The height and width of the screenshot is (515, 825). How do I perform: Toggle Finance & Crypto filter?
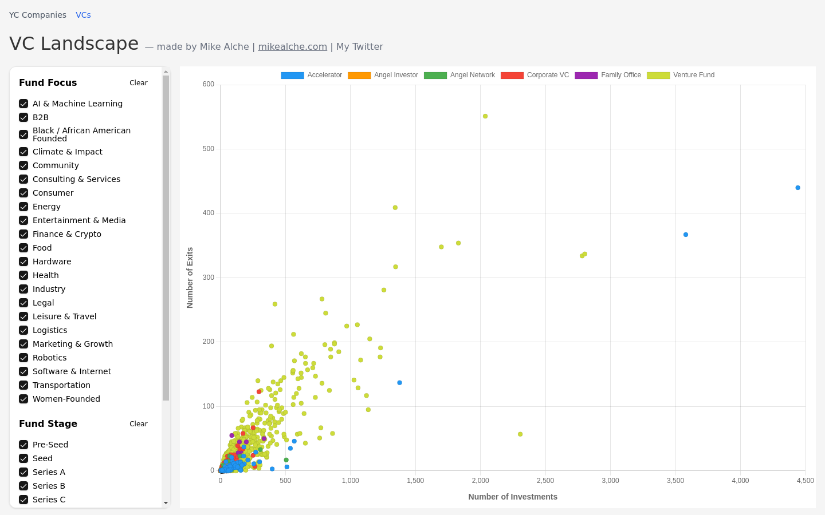[23, 234]
